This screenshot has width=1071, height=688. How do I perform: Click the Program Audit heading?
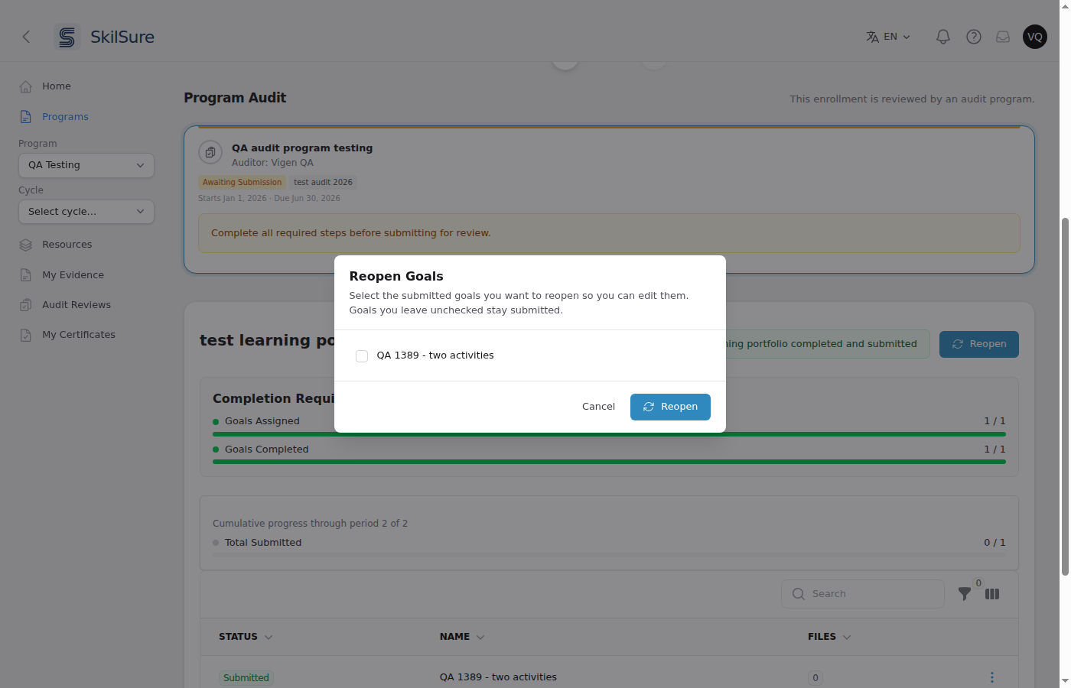point(235,98)
